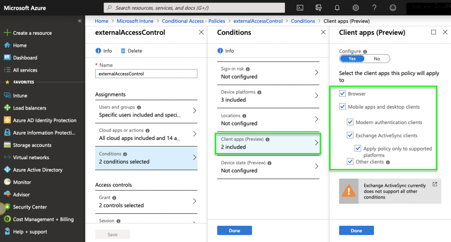Click the Azure Information Protection icon
Viewport: 451px width, 242px height.
coord(7,132)
